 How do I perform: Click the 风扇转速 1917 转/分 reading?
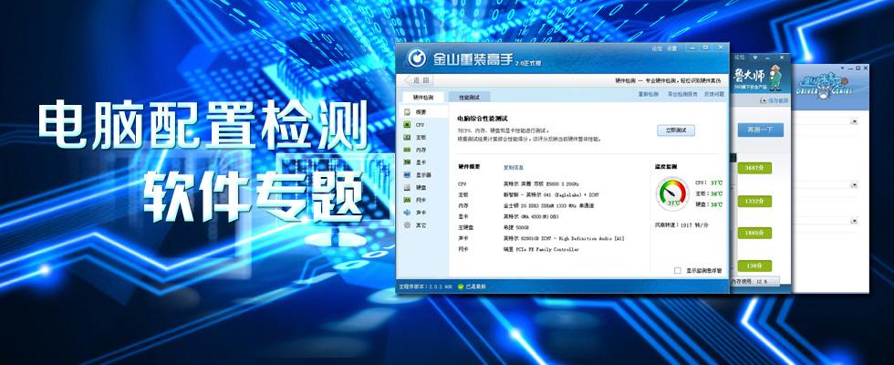pyautogui.click(x=682, y=226)
